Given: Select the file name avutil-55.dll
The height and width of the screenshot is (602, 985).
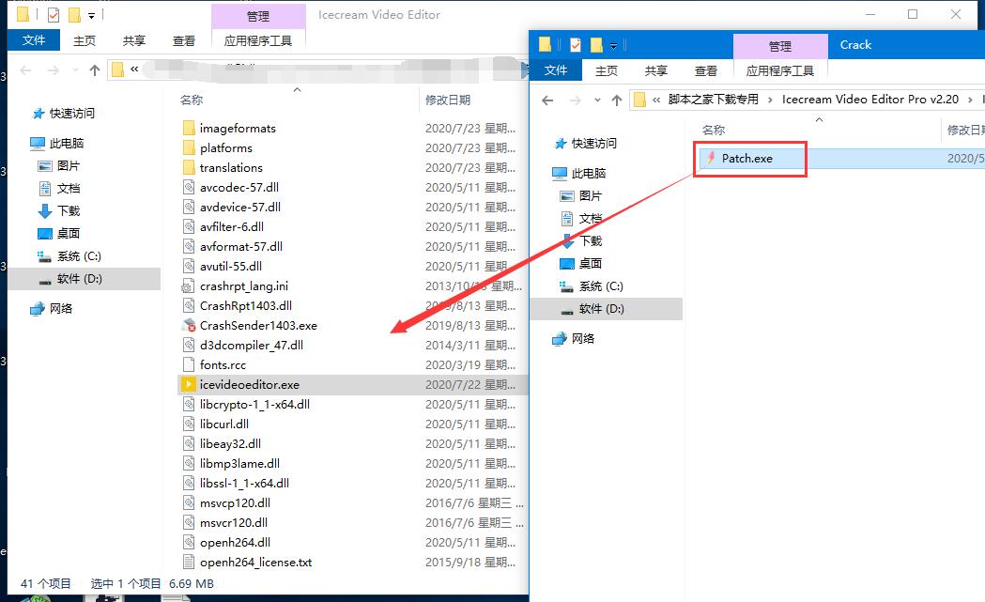Looking at the screenshot, I should click(x=231, y=267).
